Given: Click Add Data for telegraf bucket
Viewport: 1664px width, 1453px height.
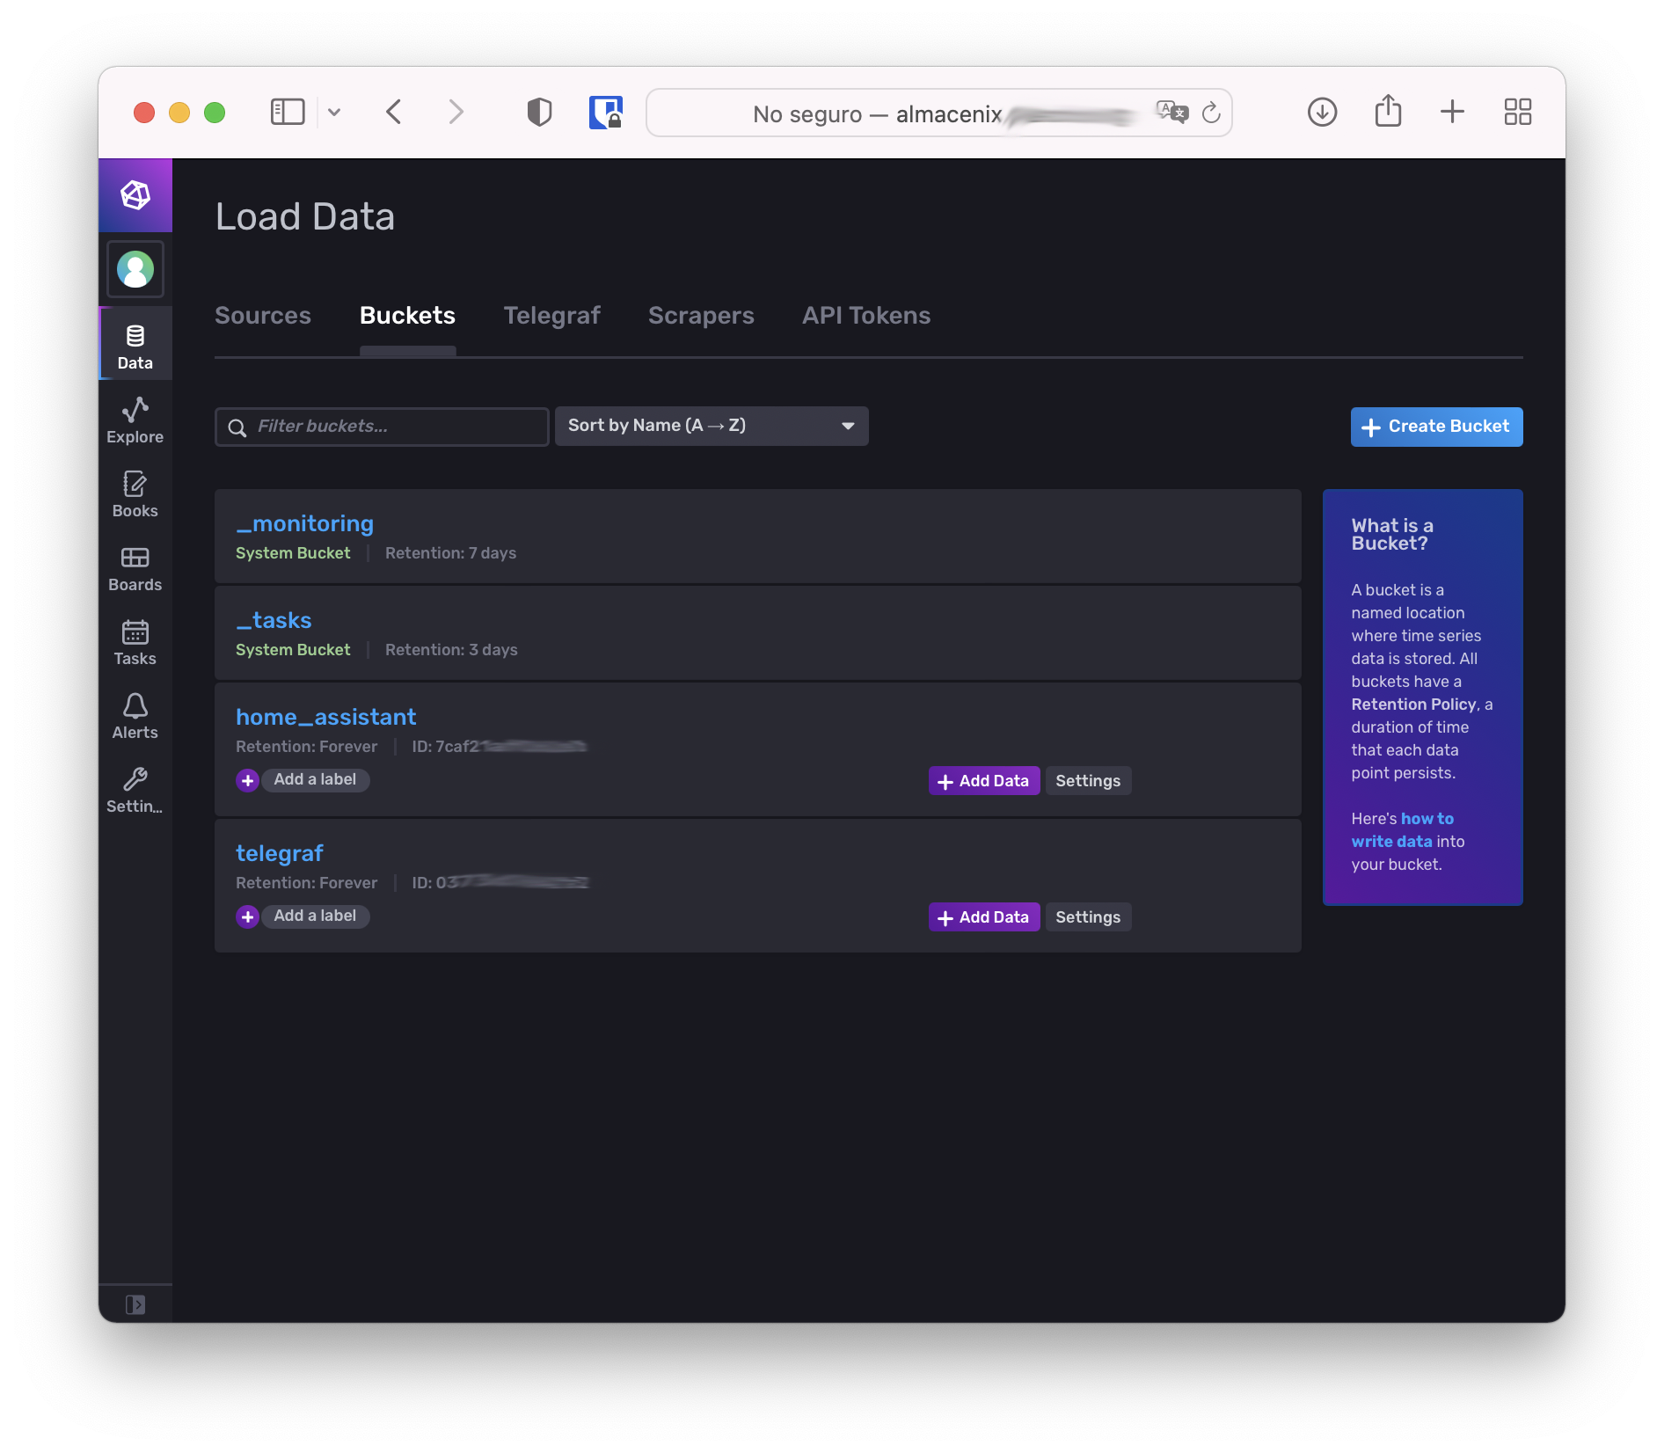Looking at the screenshot, I should [984, 917].
